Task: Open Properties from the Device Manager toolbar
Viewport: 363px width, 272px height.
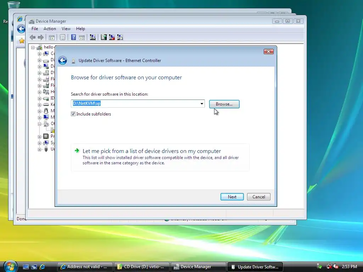Action: (x=62, y=37)
